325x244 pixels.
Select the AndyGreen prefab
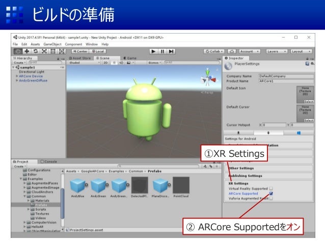pos(98,187)
